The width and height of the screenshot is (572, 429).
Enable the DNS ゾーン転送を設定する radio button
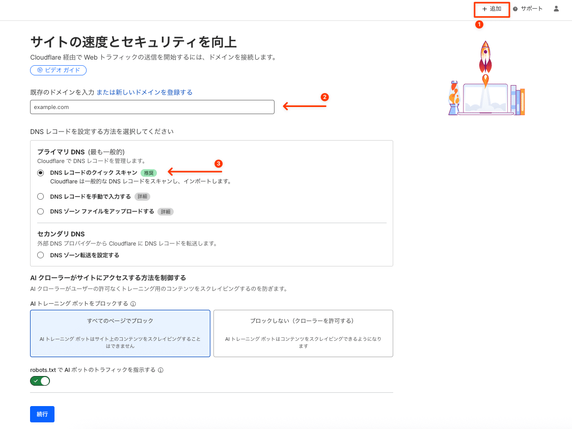[x=40, y=255]
